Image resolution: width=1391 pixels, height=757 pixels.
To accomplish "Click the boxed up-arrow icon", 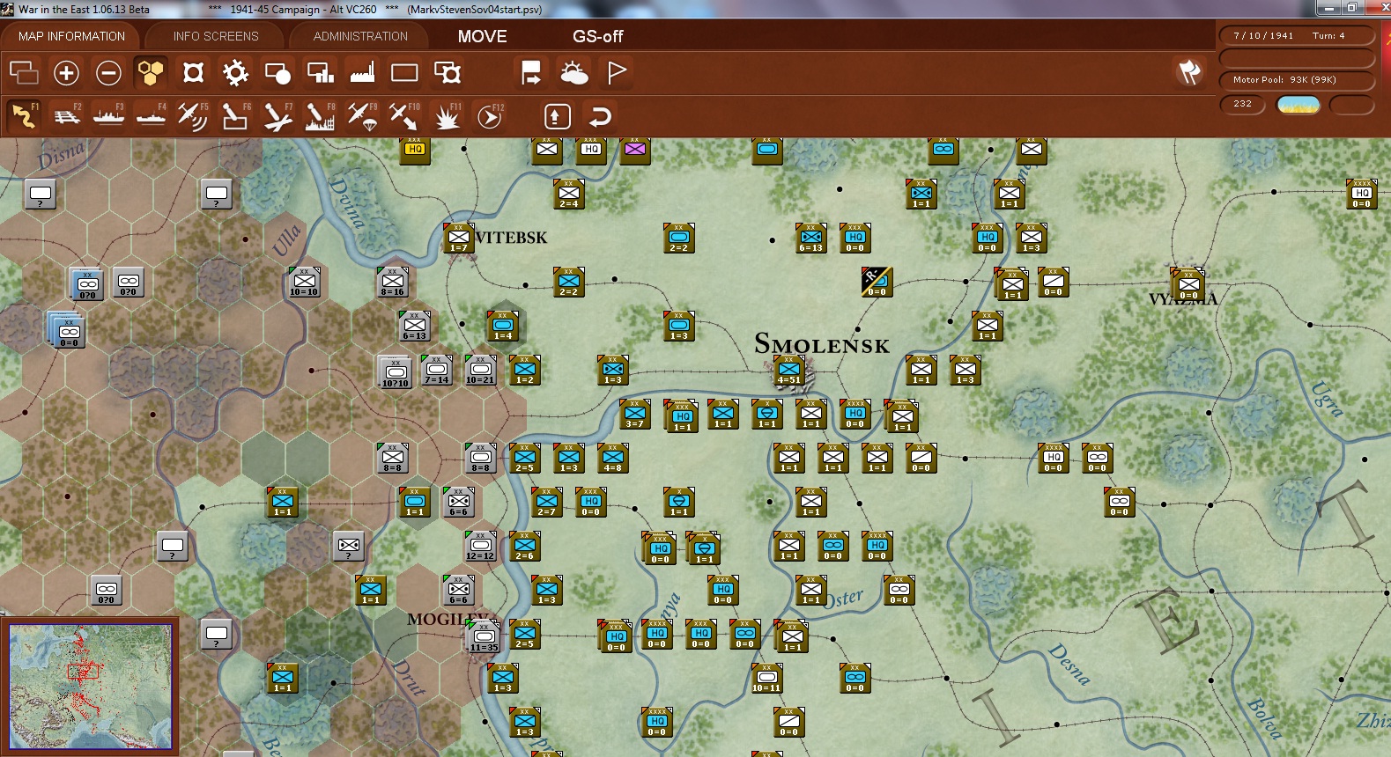I will coord(558,116).
